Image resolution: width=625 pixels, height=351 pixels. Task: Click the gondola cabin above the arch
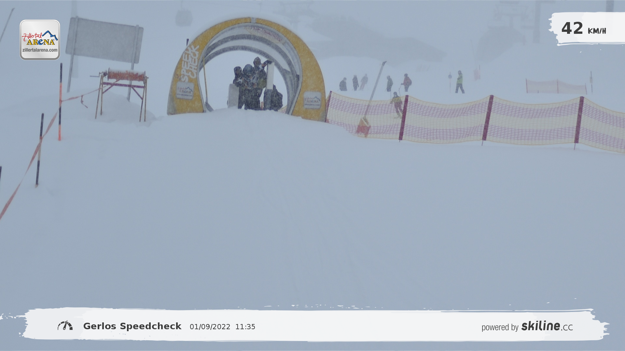coord(184,17)
